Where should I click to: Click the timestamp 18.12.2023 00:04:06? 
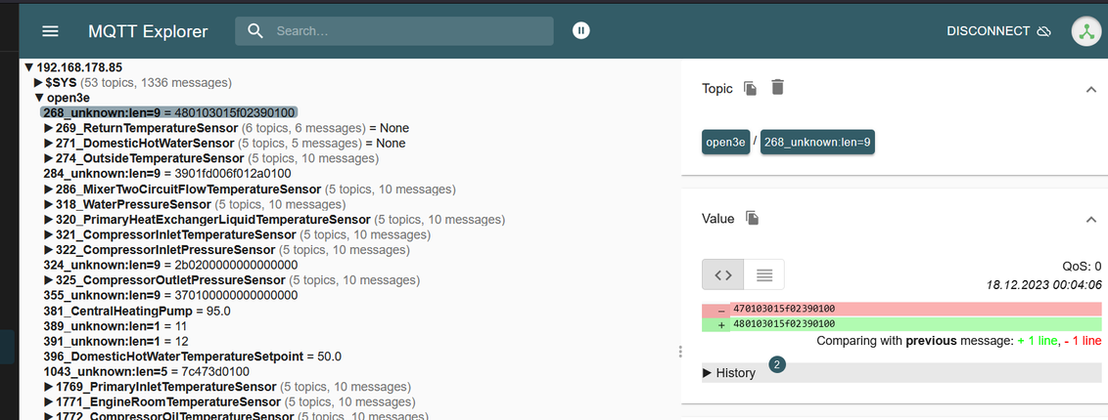(1044, 284)
